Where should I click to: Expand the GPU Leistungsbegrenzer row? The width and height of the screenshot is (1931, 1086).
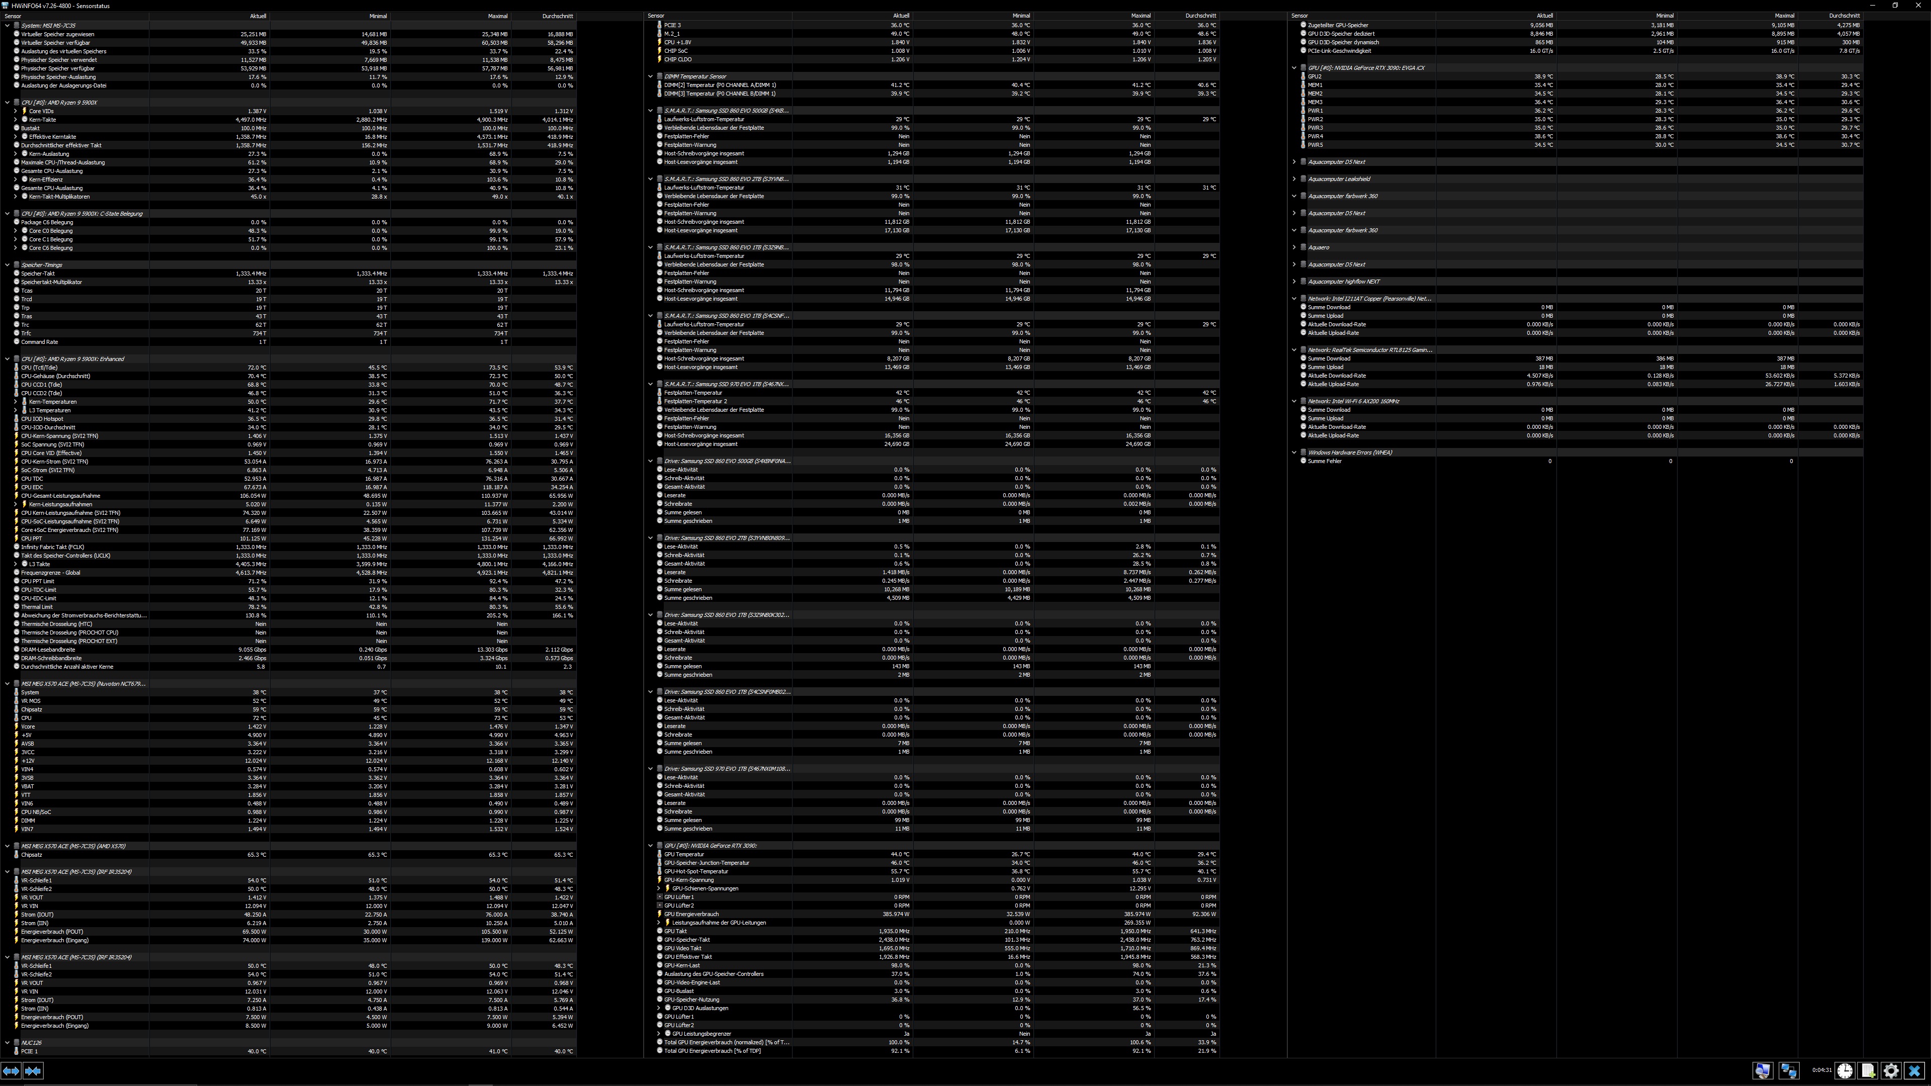click(x=659, y=1034)
